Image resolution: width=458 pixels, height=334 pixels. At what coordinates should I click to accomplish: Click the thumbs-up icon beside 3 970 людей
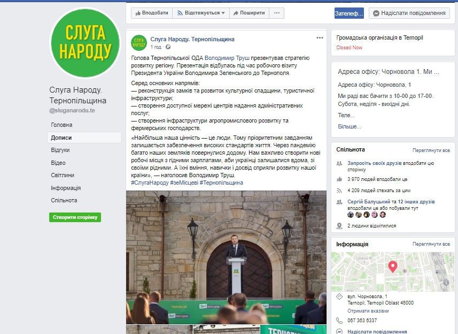(339, 179)
